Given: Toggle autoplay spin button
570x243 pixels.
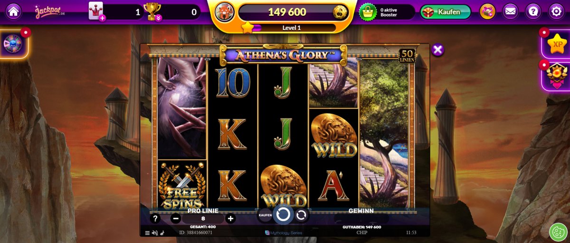Looking at the screenshot, I should click(301, 215).
